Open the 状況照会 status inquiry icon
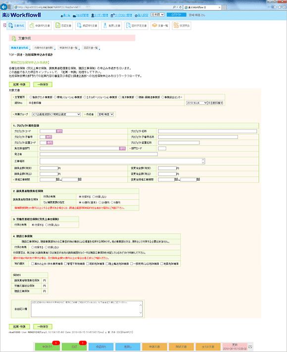This screenshot has height=352, width=287. click(182, 26)
